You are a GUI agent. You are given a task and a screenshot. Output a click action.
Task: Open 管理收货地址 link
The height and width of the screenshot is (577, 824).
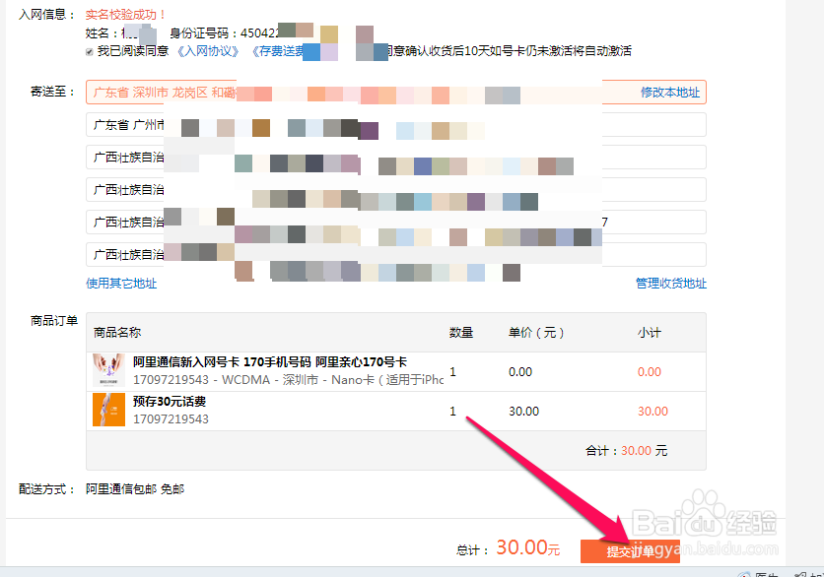(x=671, y=284)
